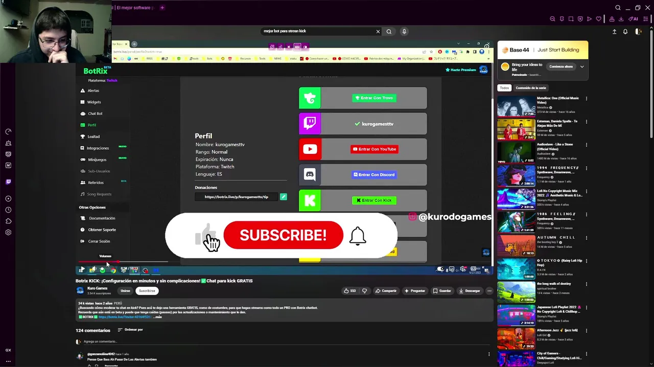Open more actions menu beside Descargar
654x367 pixels.
coord(489,291)
